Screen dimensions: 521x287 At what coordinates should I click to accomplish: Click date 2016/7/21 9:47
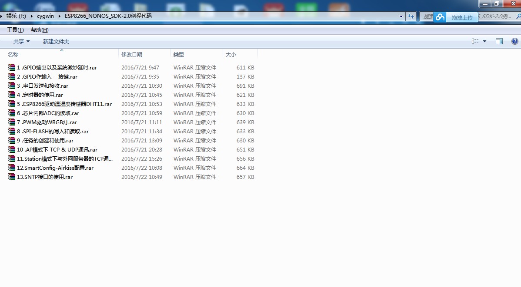pos(140,67)
